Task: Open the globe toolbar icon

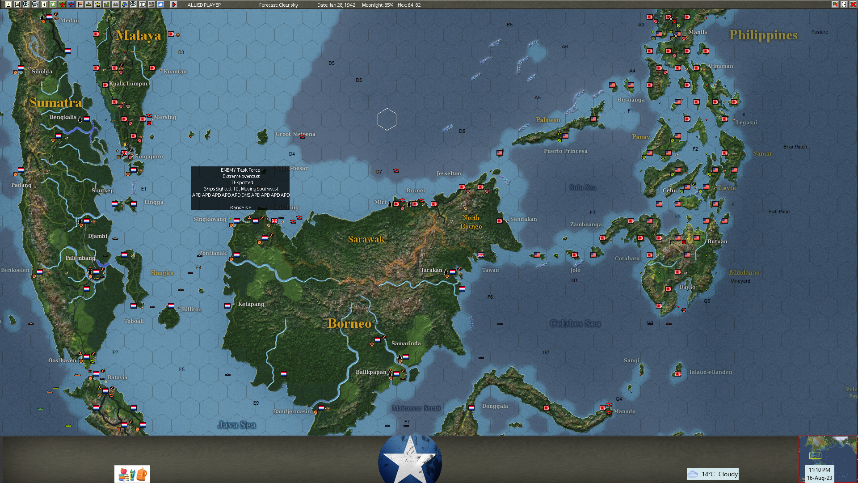Action: point(125,4)
